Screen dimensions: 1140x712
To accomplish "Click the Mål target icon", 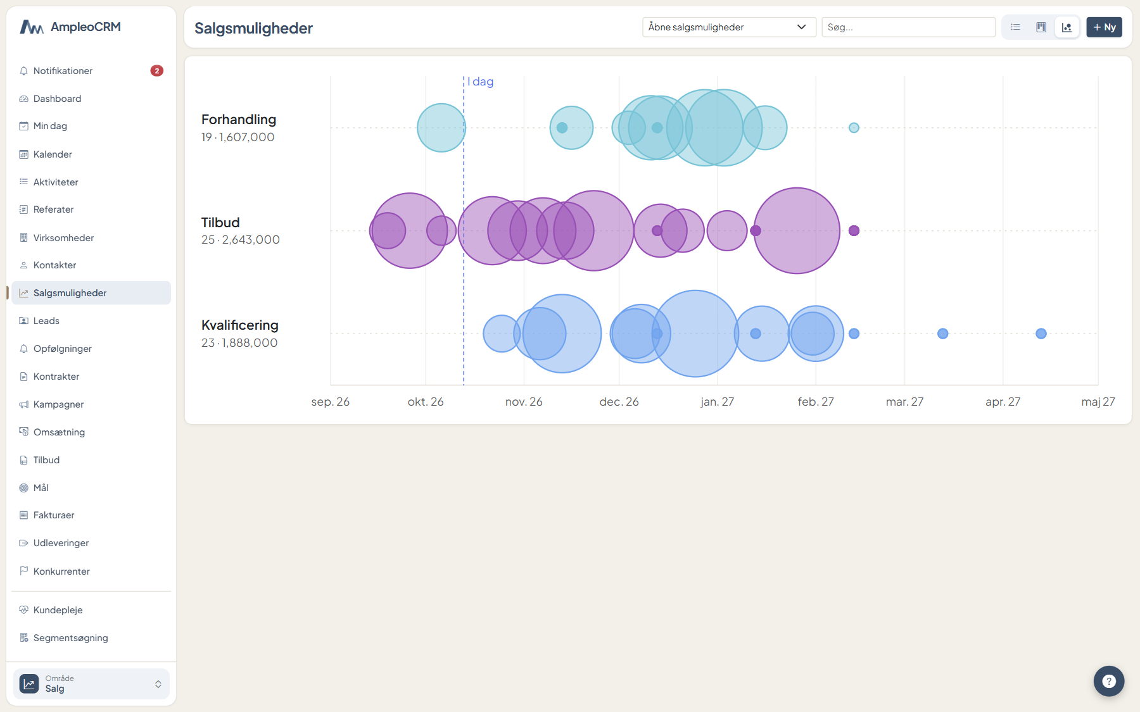I will (24, 488).
